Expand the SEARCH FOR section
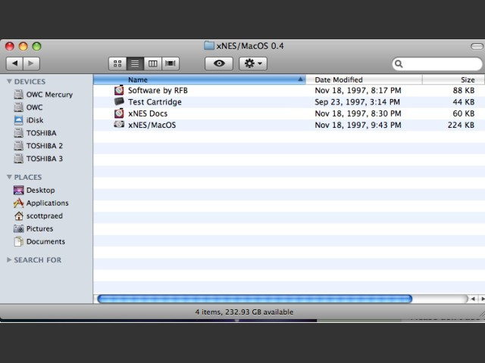485x363 pixels. tap(10, 260)
